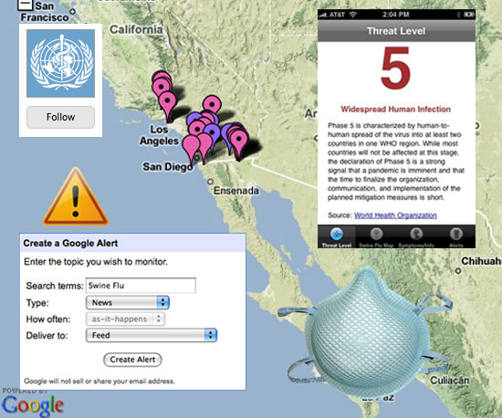502x418 pixels.
Task: Tap the Threat Level header title
Action: click(396, 31)
